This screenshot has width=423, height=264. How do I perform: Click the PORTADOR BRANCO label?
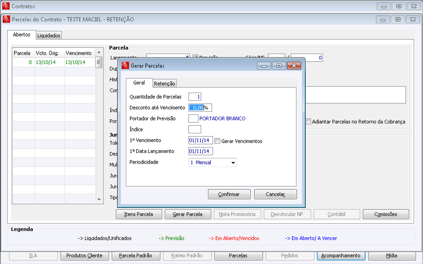222,119
